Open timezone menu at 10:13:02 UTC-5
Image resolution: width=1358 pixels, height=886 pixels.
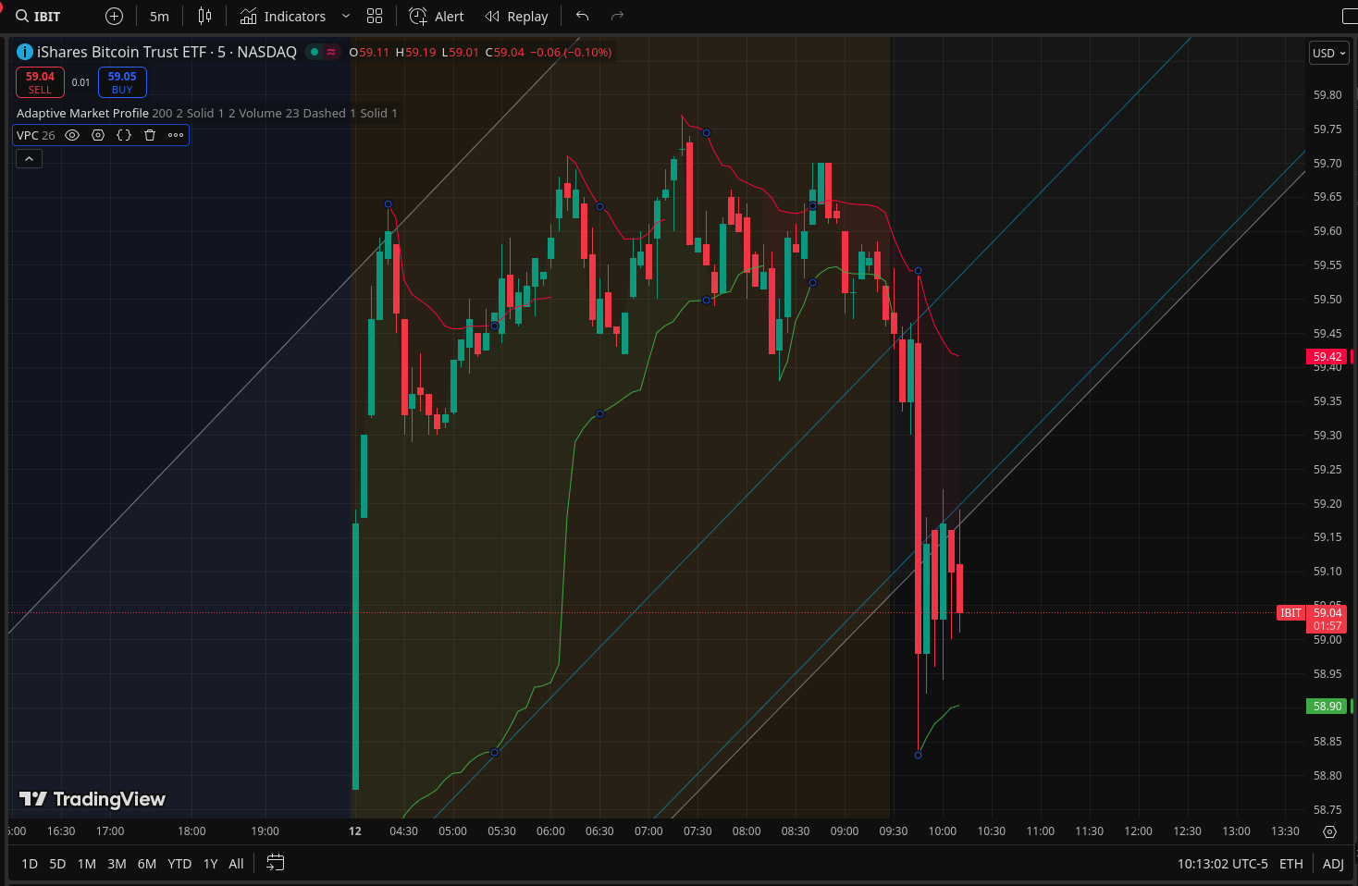pos(1222,864)
